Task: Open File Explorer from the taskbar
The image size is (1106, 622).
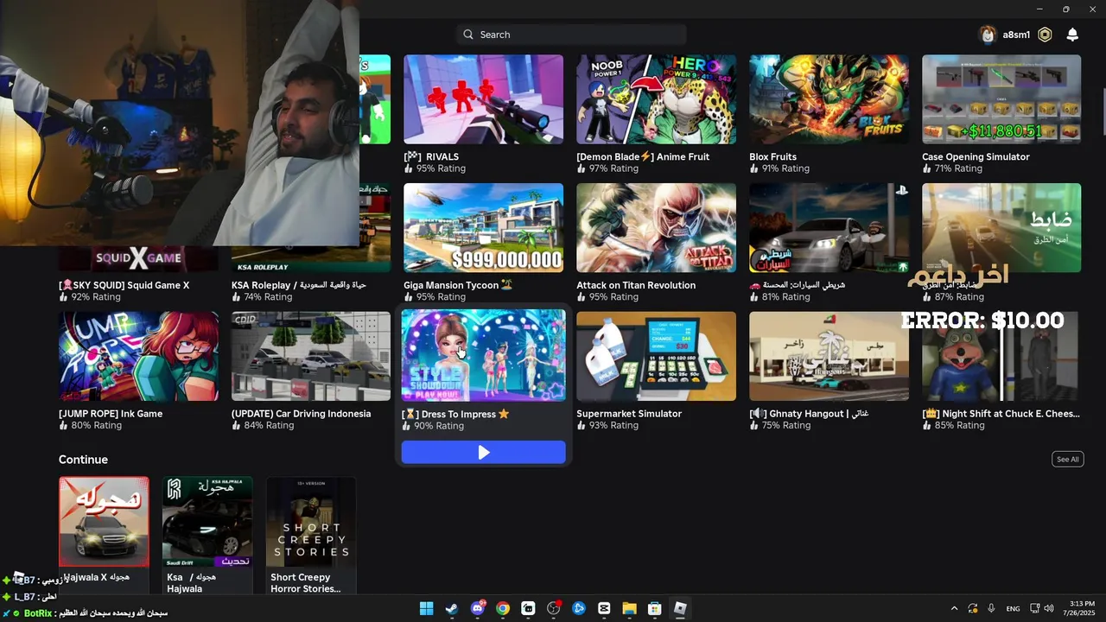Action: tap(629, 608)
